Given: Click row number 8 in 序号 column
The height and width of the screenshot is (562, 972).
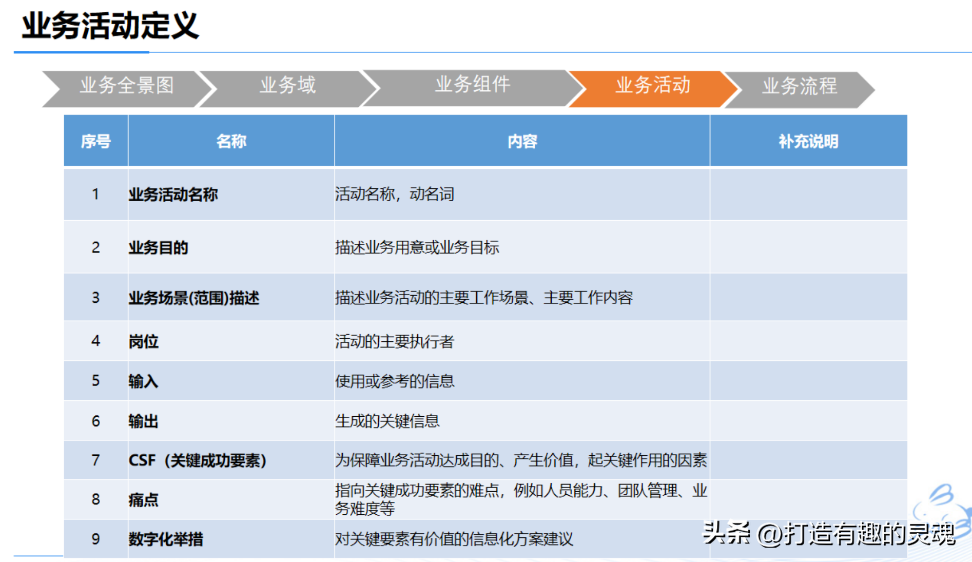Looking at the screenshot, I should (96, 499).
